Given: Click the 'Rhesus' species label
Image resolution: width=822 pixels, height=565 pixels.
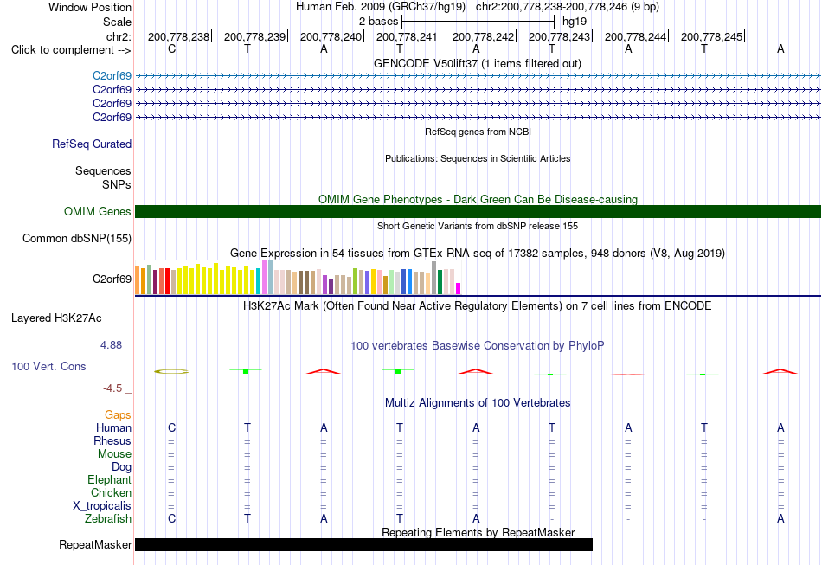Looking at the screenshot, I should click(112, 441).
